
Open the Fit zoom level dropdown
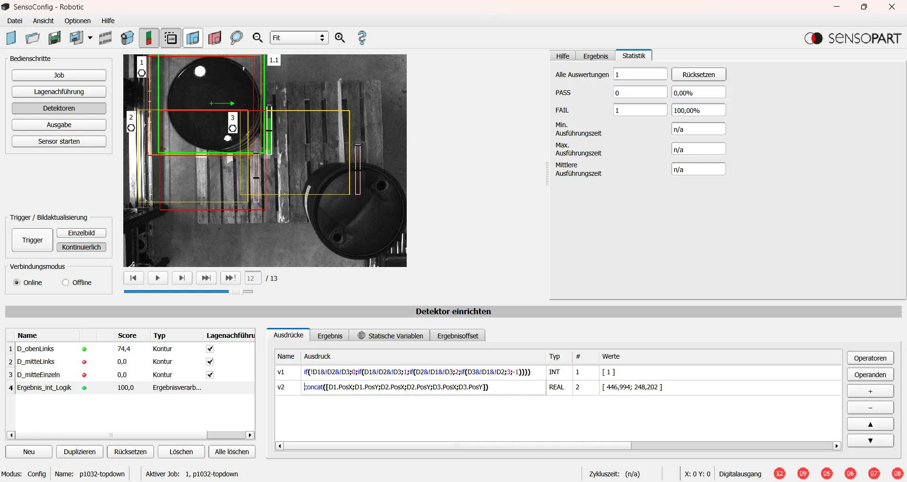point(322,38)
